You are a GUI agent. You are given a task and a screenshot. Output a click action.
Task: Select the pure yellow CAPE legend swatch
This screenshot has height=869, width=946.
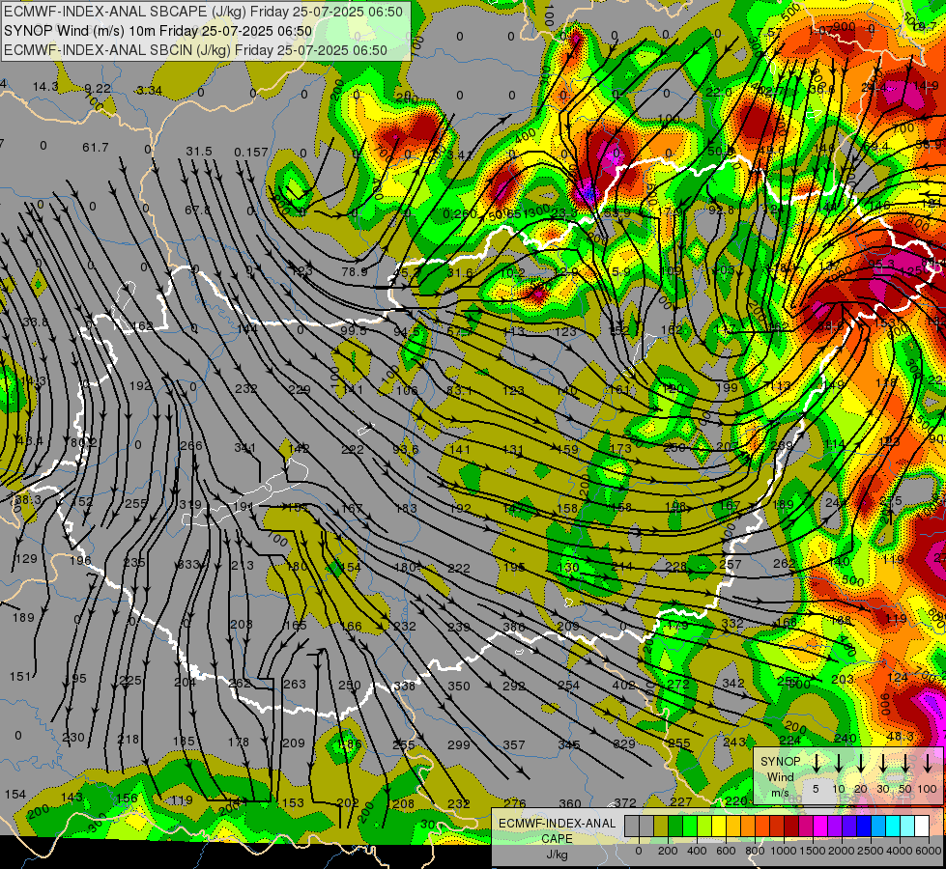click(719, 826)
